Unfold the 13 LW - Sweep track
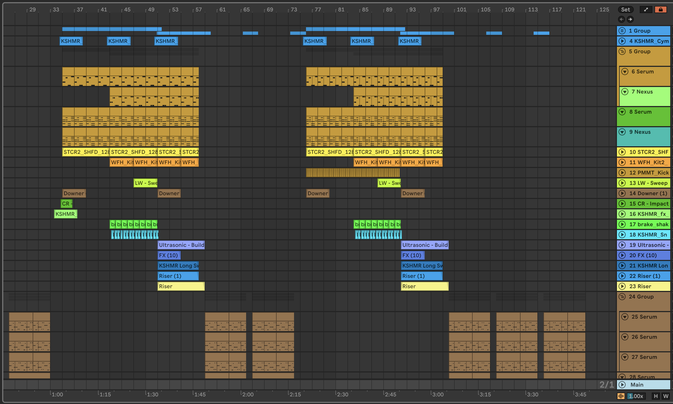Screen dimensions: 673x404 coord(622,183)
